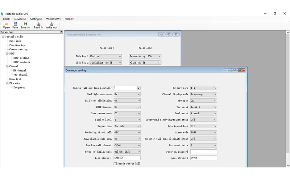The width and height of the screenshot is (290, 179).
Task: Select VFO channel in tree
Action: coord(20,75)
